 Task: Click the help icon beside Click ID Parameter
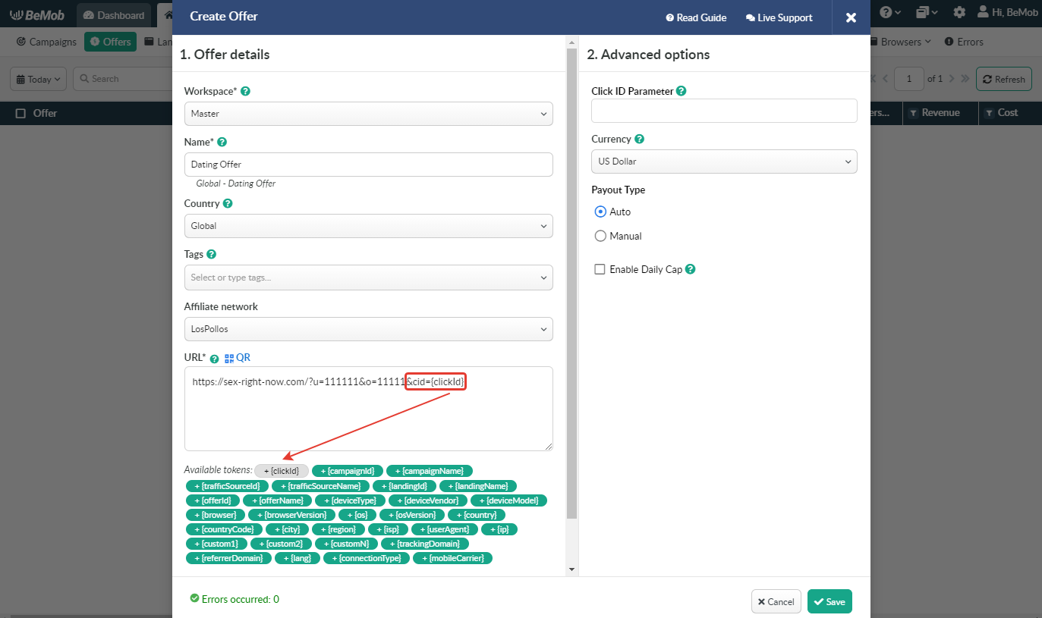681,91
